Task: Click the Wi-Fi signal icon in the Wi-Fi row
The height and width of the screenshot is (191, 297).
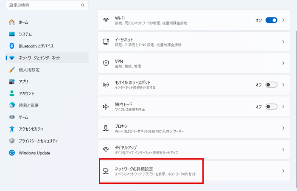Action: click(106, 20)
